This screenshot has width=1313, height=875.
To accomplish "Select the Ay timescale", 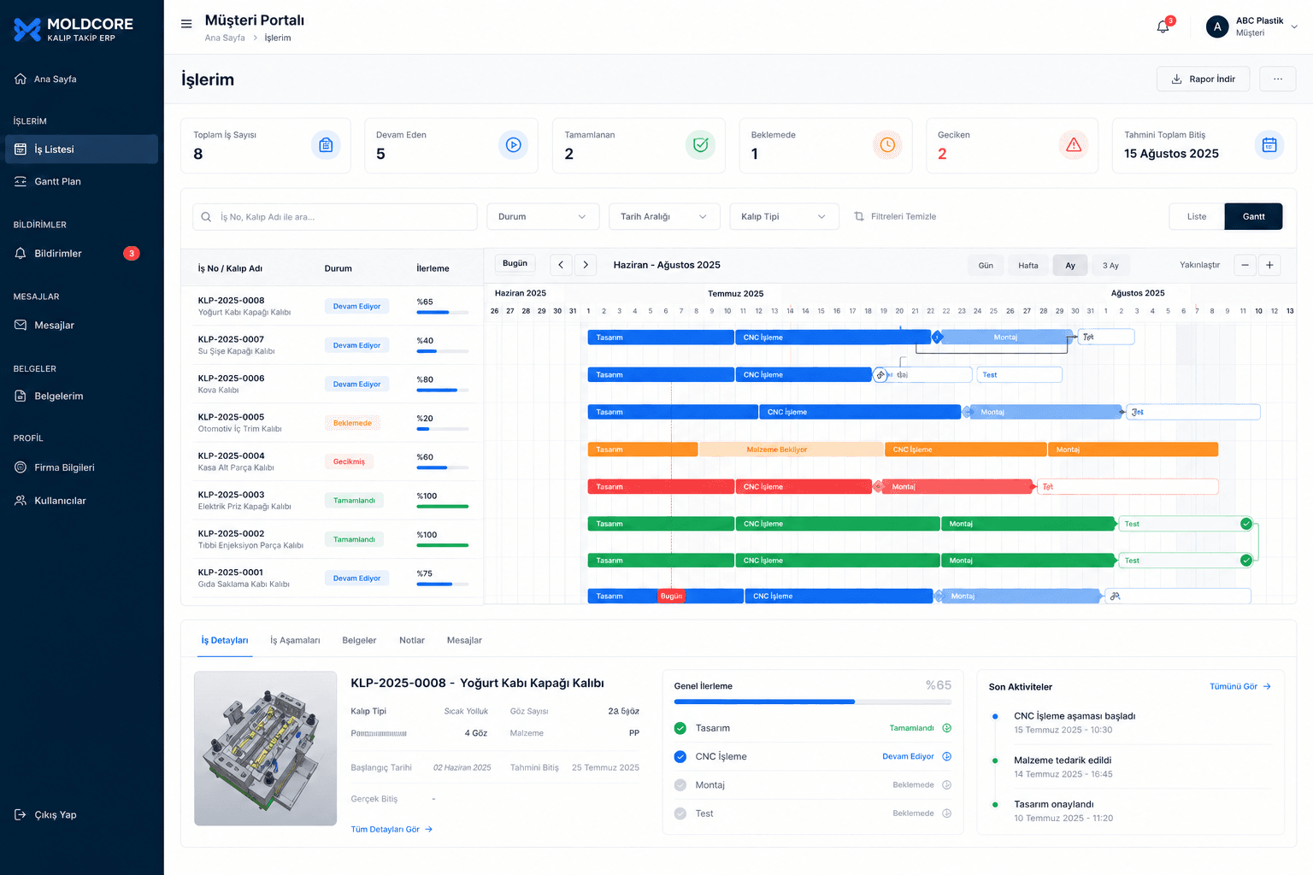I will click(x=1070, y=266).
